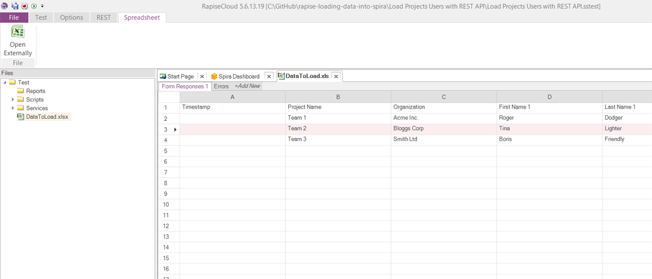Viewport: 652px width, 279px height.
Task: Close the Start Page tab
Action: [202, 76]
